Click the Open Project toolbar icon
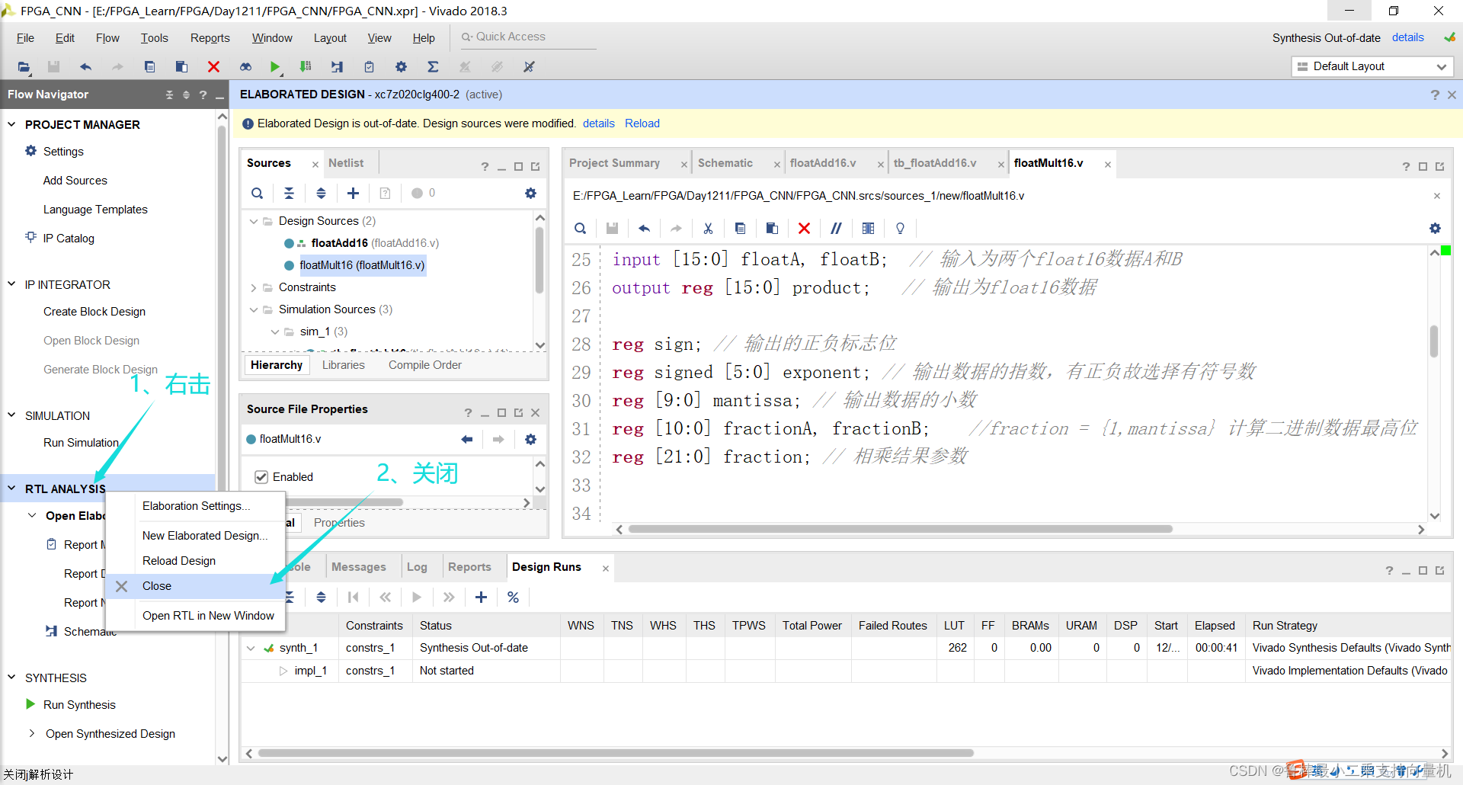The width and height of the screenshot is (1463, 785). tap(24, 67)
